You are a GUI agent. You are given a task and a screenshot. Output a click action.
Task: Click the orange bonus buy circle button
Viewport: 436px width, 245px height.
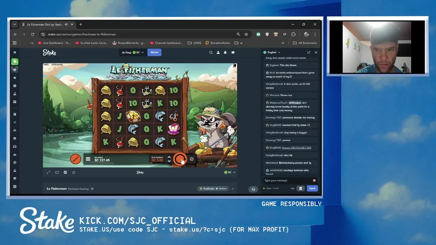click(x=76, y=159)
